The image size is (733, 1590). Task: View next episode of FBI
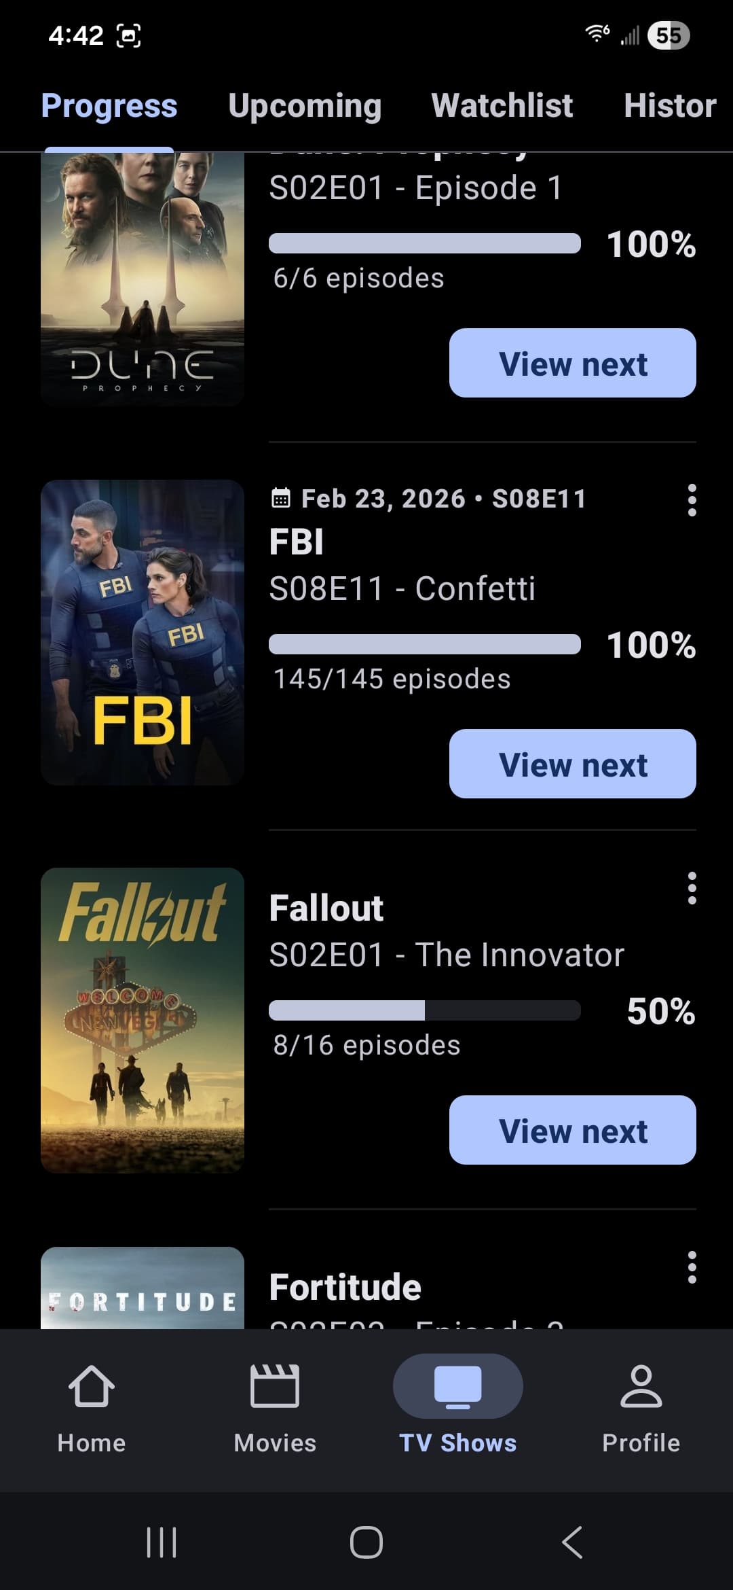(x=572, y=764)
